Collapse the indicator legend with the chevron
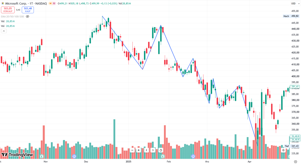Image resolution: width=301 pixels, height=164 pixels. point(4,31)
